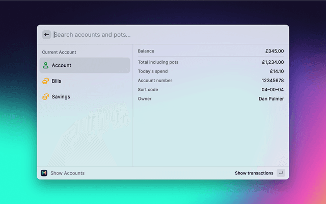This screenshot has width=326, height=204.
Task: Focus the Search accounts and pots field
Action: click(168, 35)
